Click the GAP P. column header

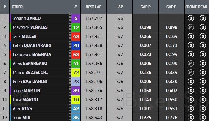pos(146,7)
